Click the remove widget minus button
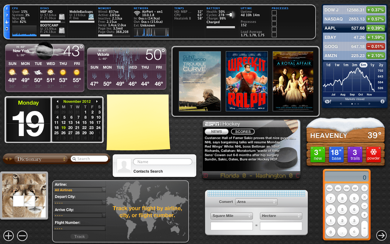This screenshot has width=390, height=244. point(22,235)
